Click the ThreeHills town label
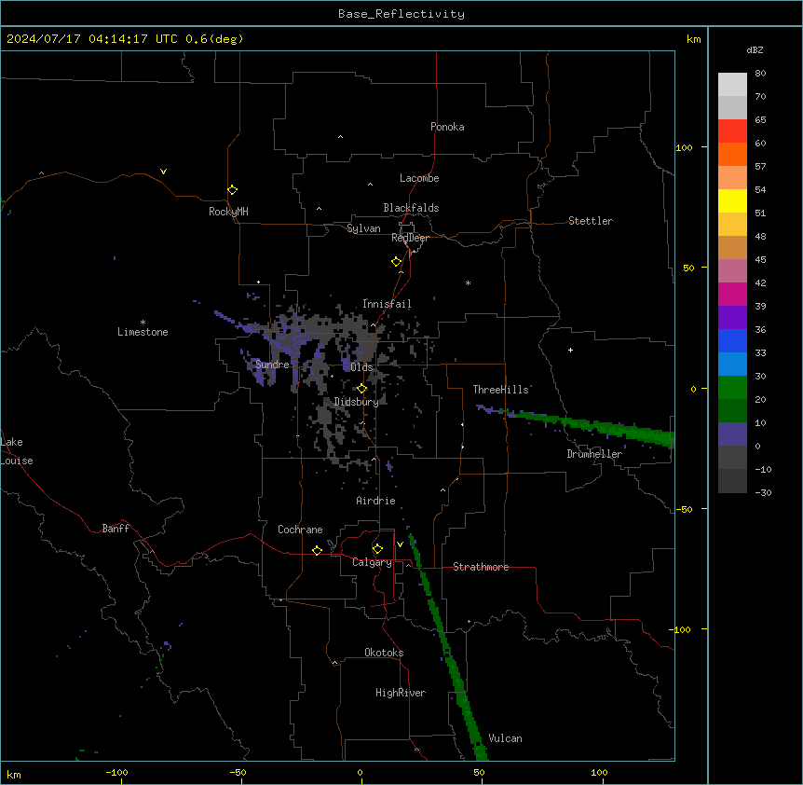 coord(501,390)
